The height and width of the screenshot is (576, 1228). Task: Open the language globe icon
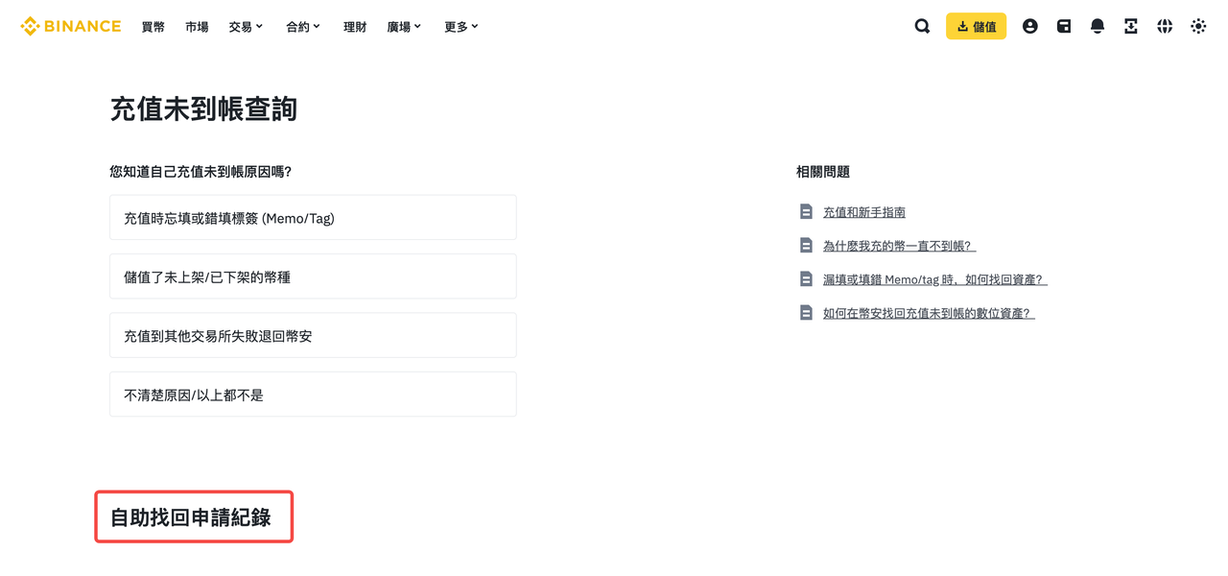click(1165, 27)
